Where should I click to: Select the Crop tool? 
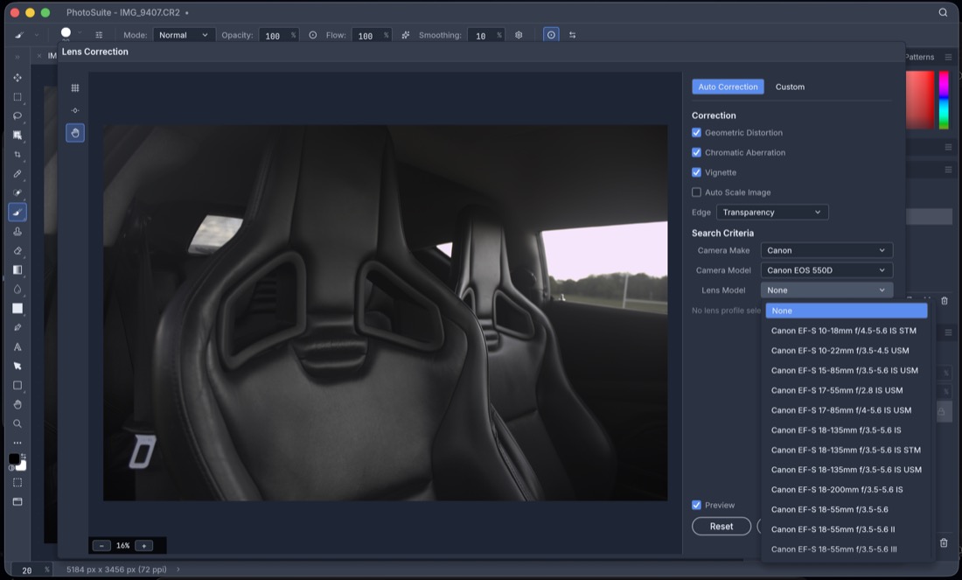click(17, 155)
